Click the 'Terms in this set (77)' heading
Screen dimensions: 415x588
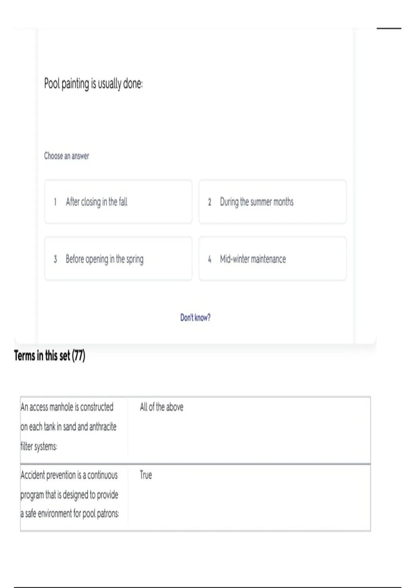(x=49, y=356)
